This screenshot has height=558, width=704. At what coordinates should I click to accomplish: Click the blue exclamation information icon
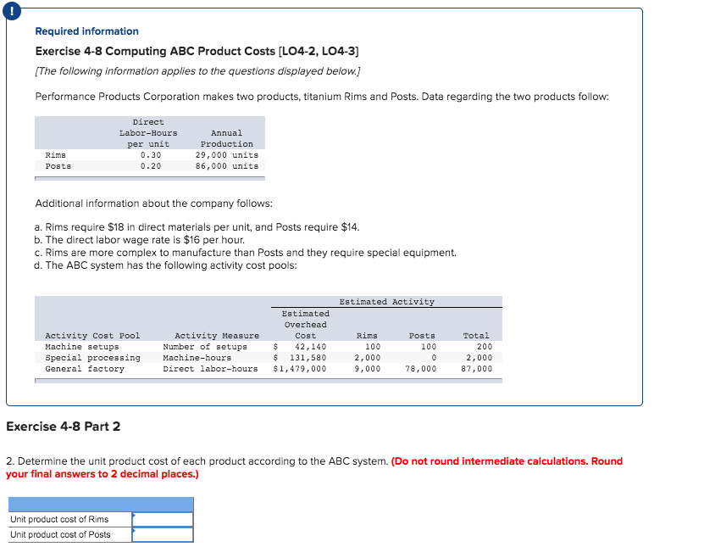(12, 11)
